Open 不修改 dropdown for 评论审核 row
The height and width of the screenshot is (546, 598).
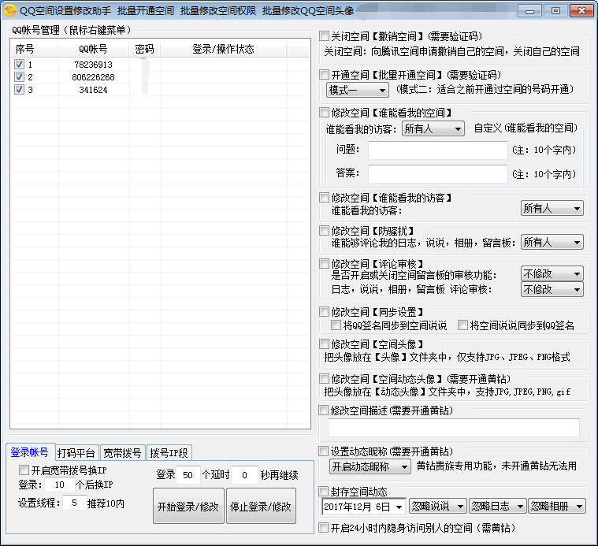552,289
